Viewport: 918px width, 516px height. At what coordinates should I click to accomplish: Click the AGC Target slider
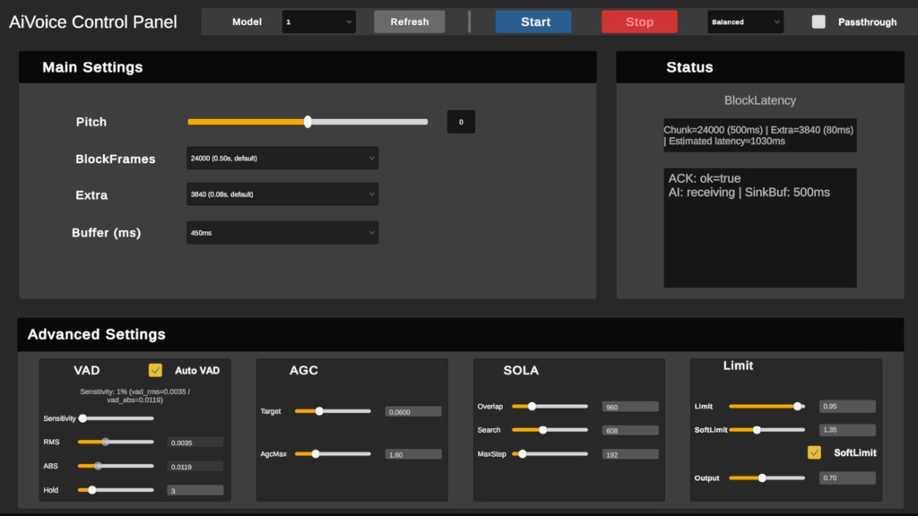318,411
